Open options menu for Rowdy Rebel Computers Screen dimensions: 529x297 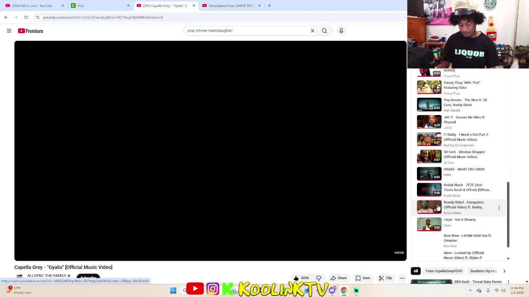(499, 208)
